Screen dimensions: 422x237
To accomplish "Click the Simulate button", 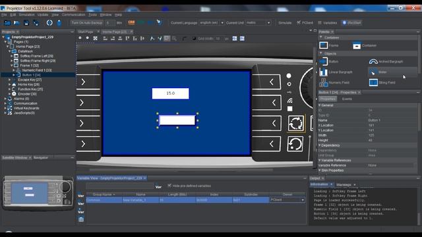I will [285, 23].
